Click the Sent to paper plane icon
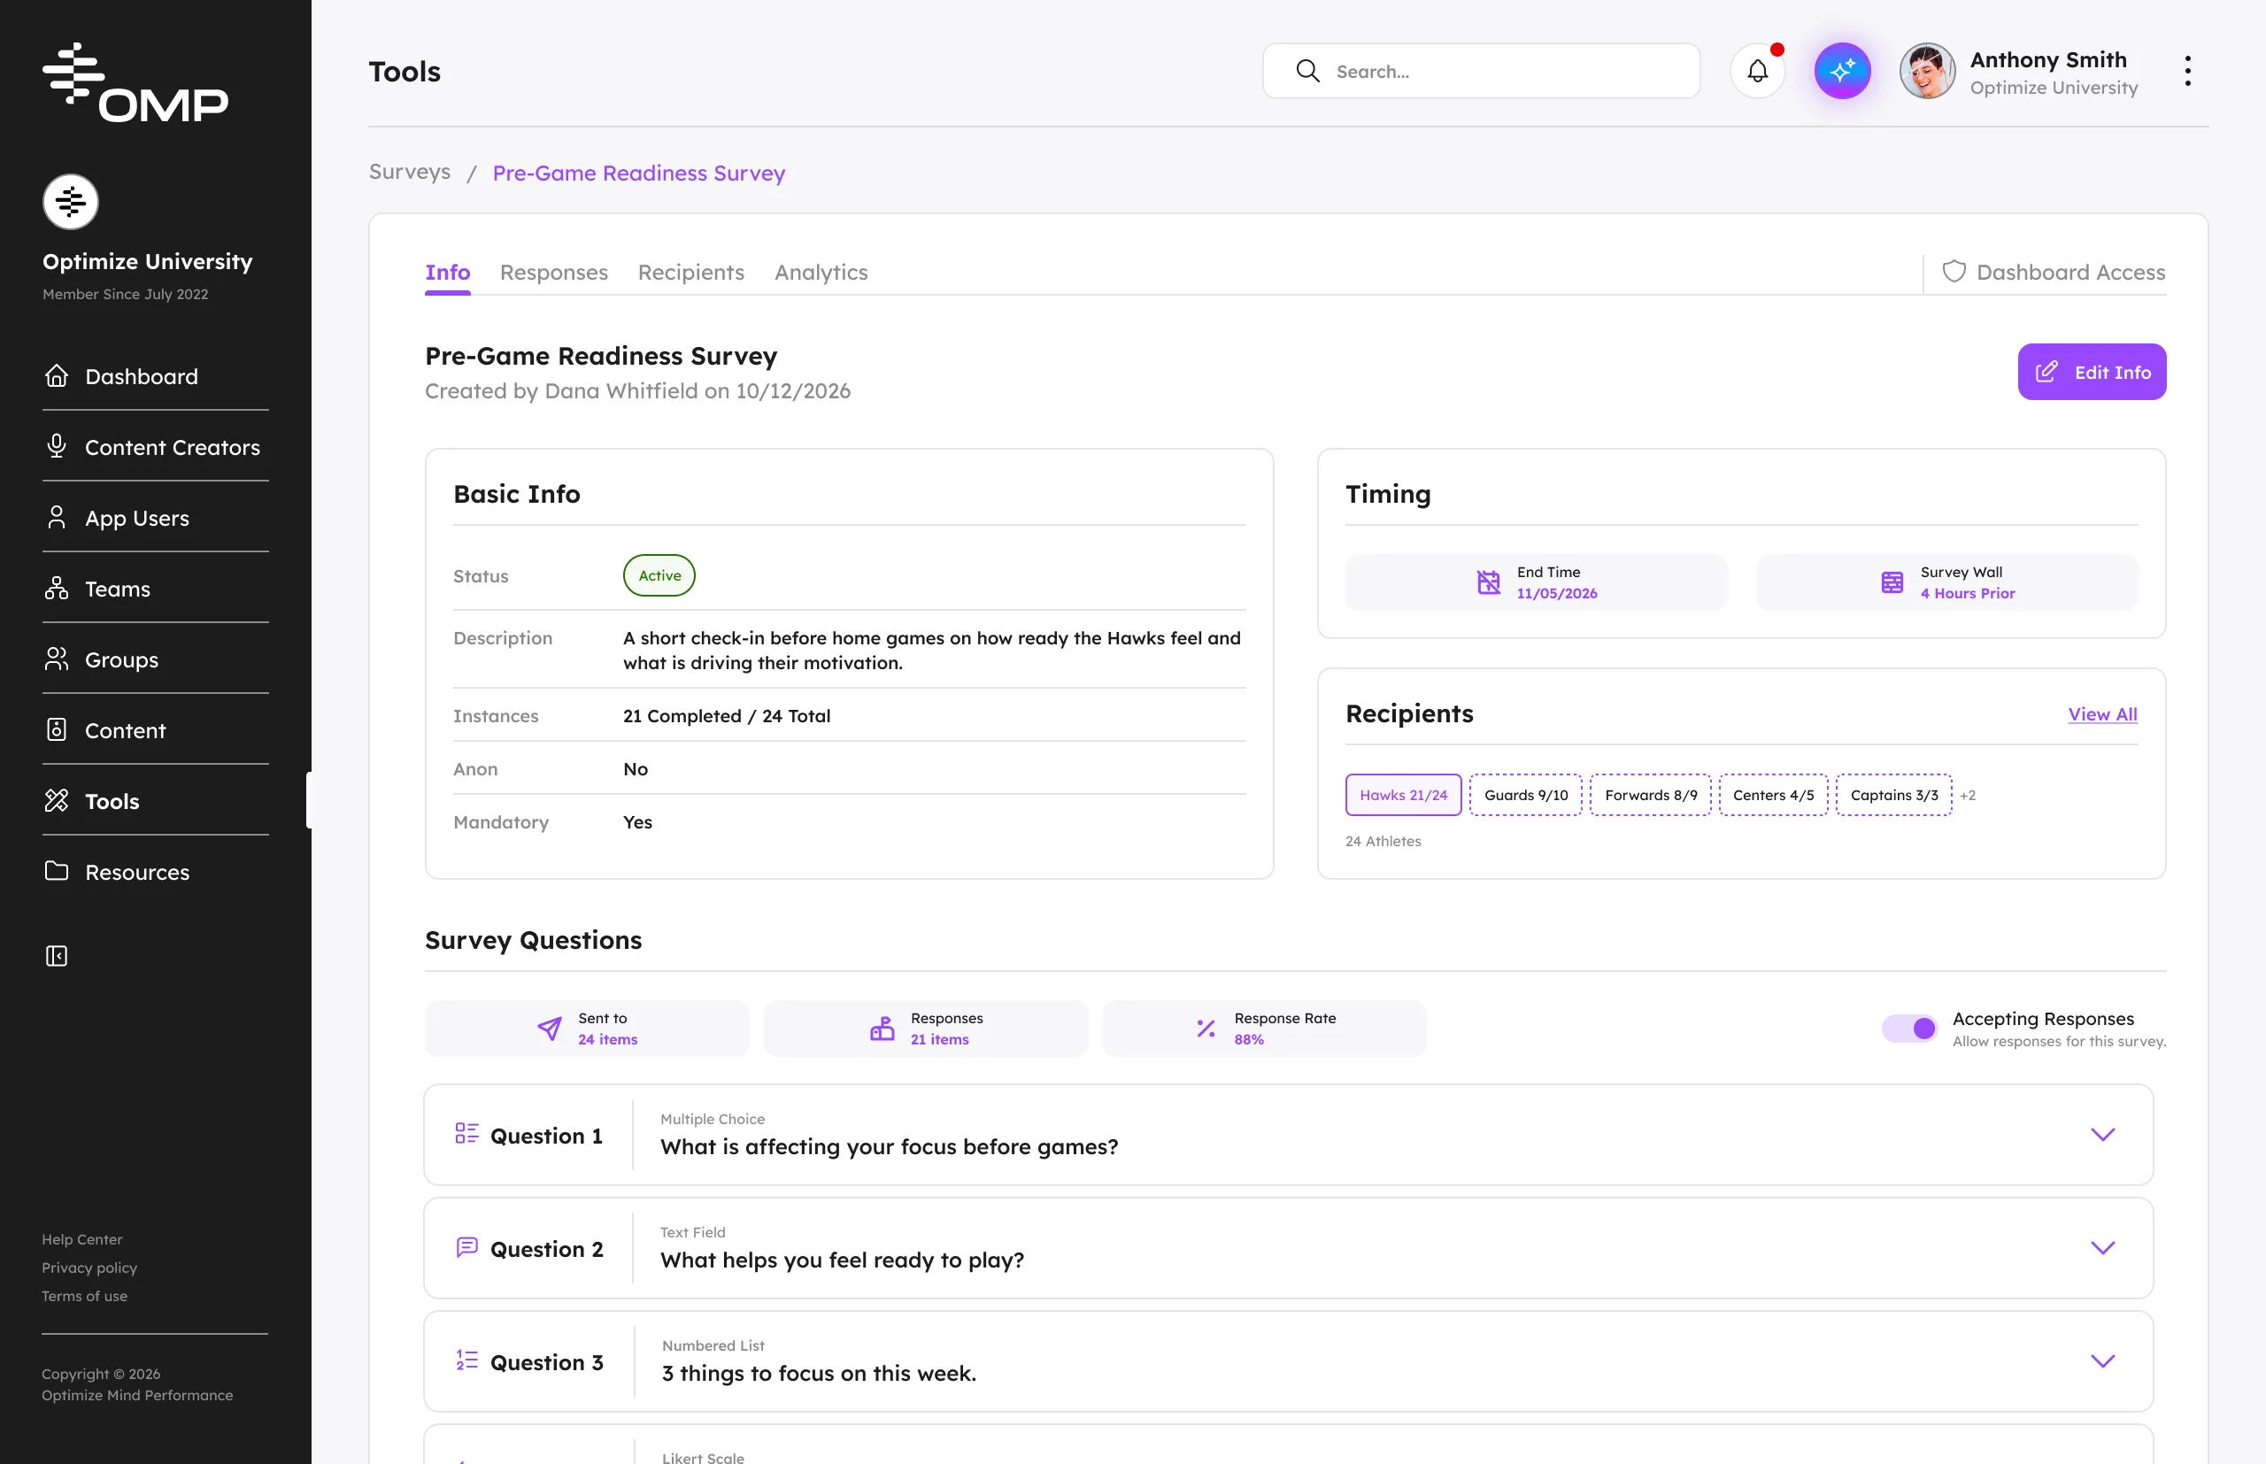The image size is (2266, 1464). click(550, 1029)
